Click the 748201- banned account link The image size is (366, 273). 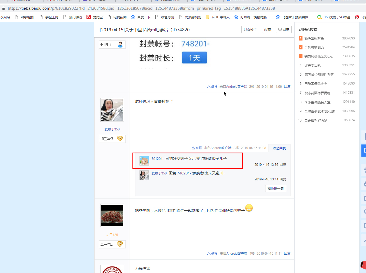(195, 44)
